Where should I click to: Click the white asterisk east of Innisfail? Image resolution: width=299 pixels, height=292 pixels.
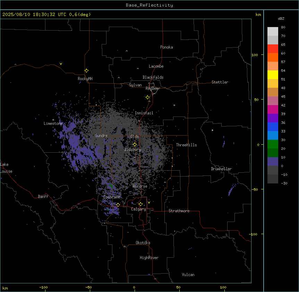tap(174, 105)
